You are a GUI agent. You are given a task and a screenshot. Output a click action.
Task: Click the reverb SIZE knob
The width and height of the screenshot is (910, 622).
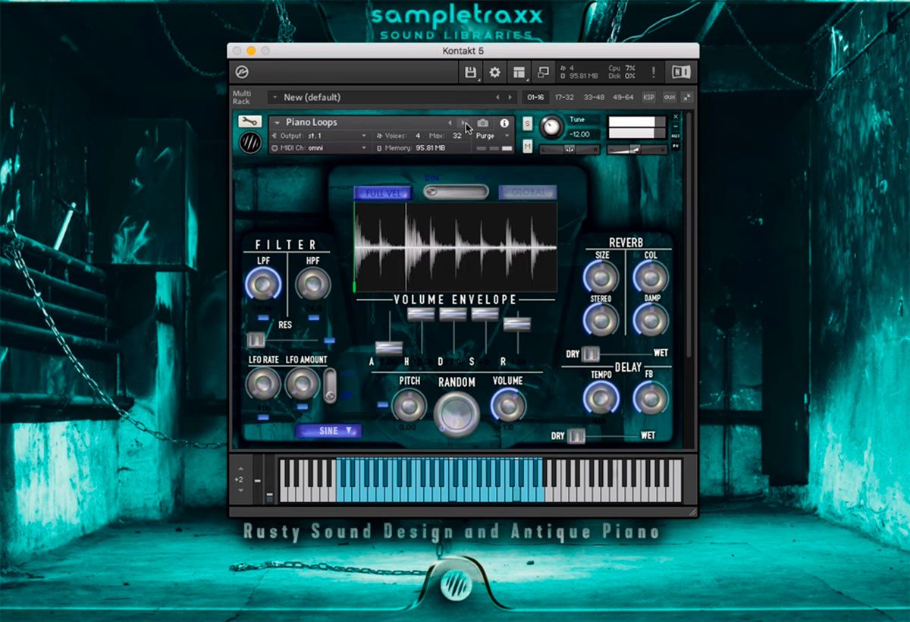coord(601,278)
